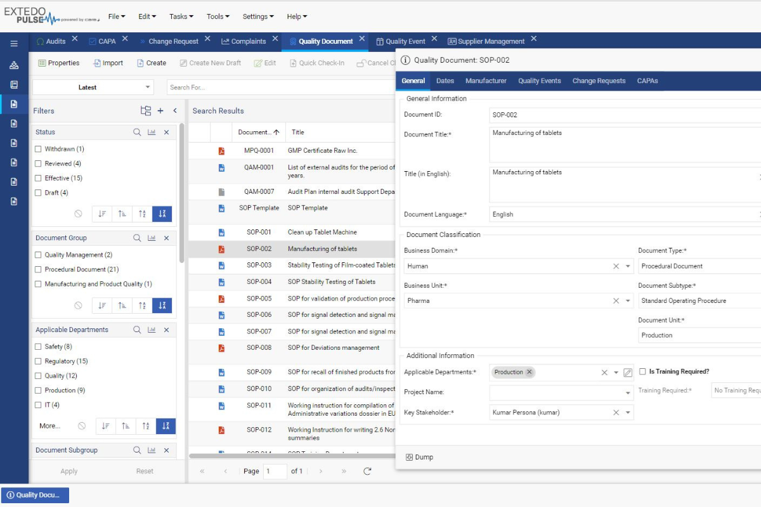Image resolution: width=761 pixels, height=507 pixels.
Task: Click the filters panel vertical scrollbar
Action: click(x=181, y=193)
